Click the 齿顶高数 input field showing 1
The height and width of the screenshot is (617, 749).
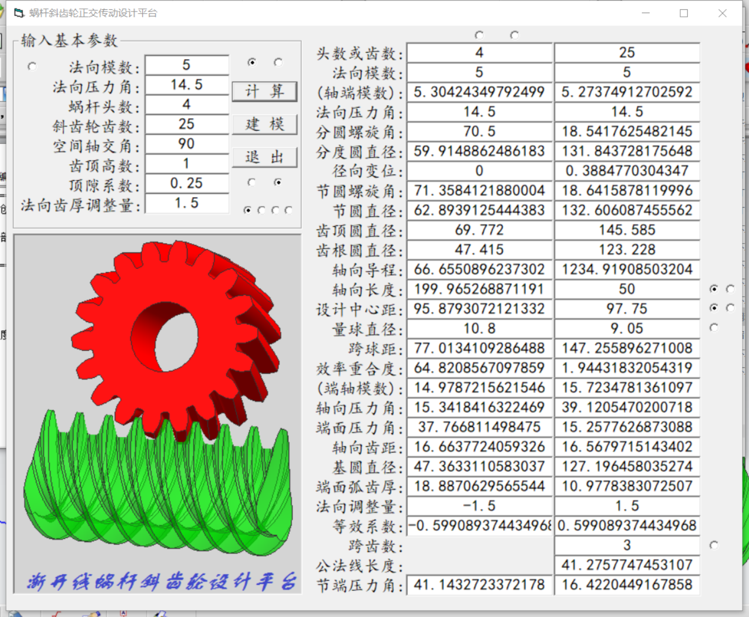coord(187,164)
